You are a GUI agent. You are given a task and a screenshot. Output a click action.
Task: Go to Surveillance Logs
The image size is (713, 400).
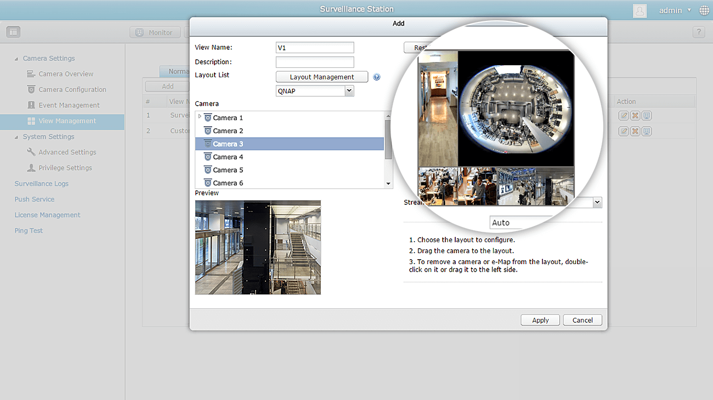(x=42, y=184)
